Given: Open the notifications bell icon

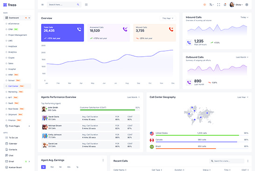Looking at the screenshot, I should click(x=225, y=5).
